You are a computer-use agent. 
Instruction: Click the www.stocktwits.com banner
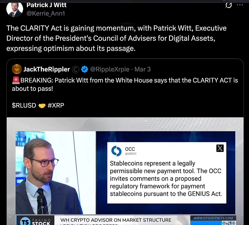213,218
